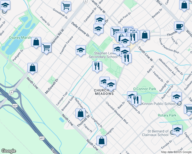Open shopping bag marker beside Osprey Marsh label
This screenshot has height=154, width=192.
coord(36,42)
